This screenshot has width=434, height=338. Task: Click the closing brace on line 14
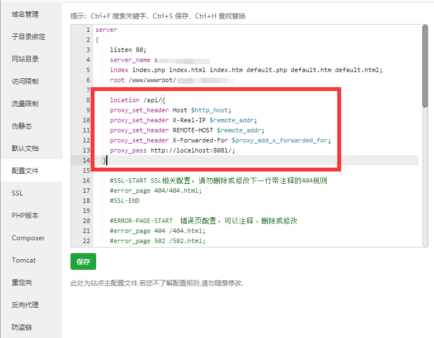(x=105, y=160)
